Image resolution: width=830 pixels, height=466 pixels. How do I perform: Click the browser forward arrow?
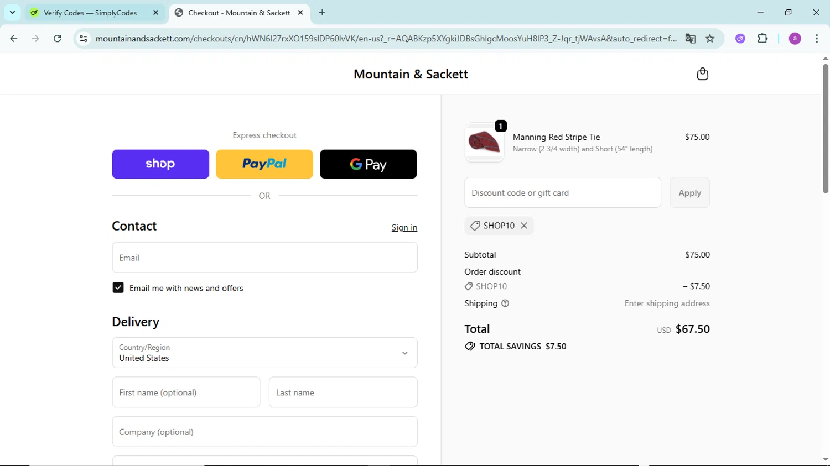click(x=35, y=39)
